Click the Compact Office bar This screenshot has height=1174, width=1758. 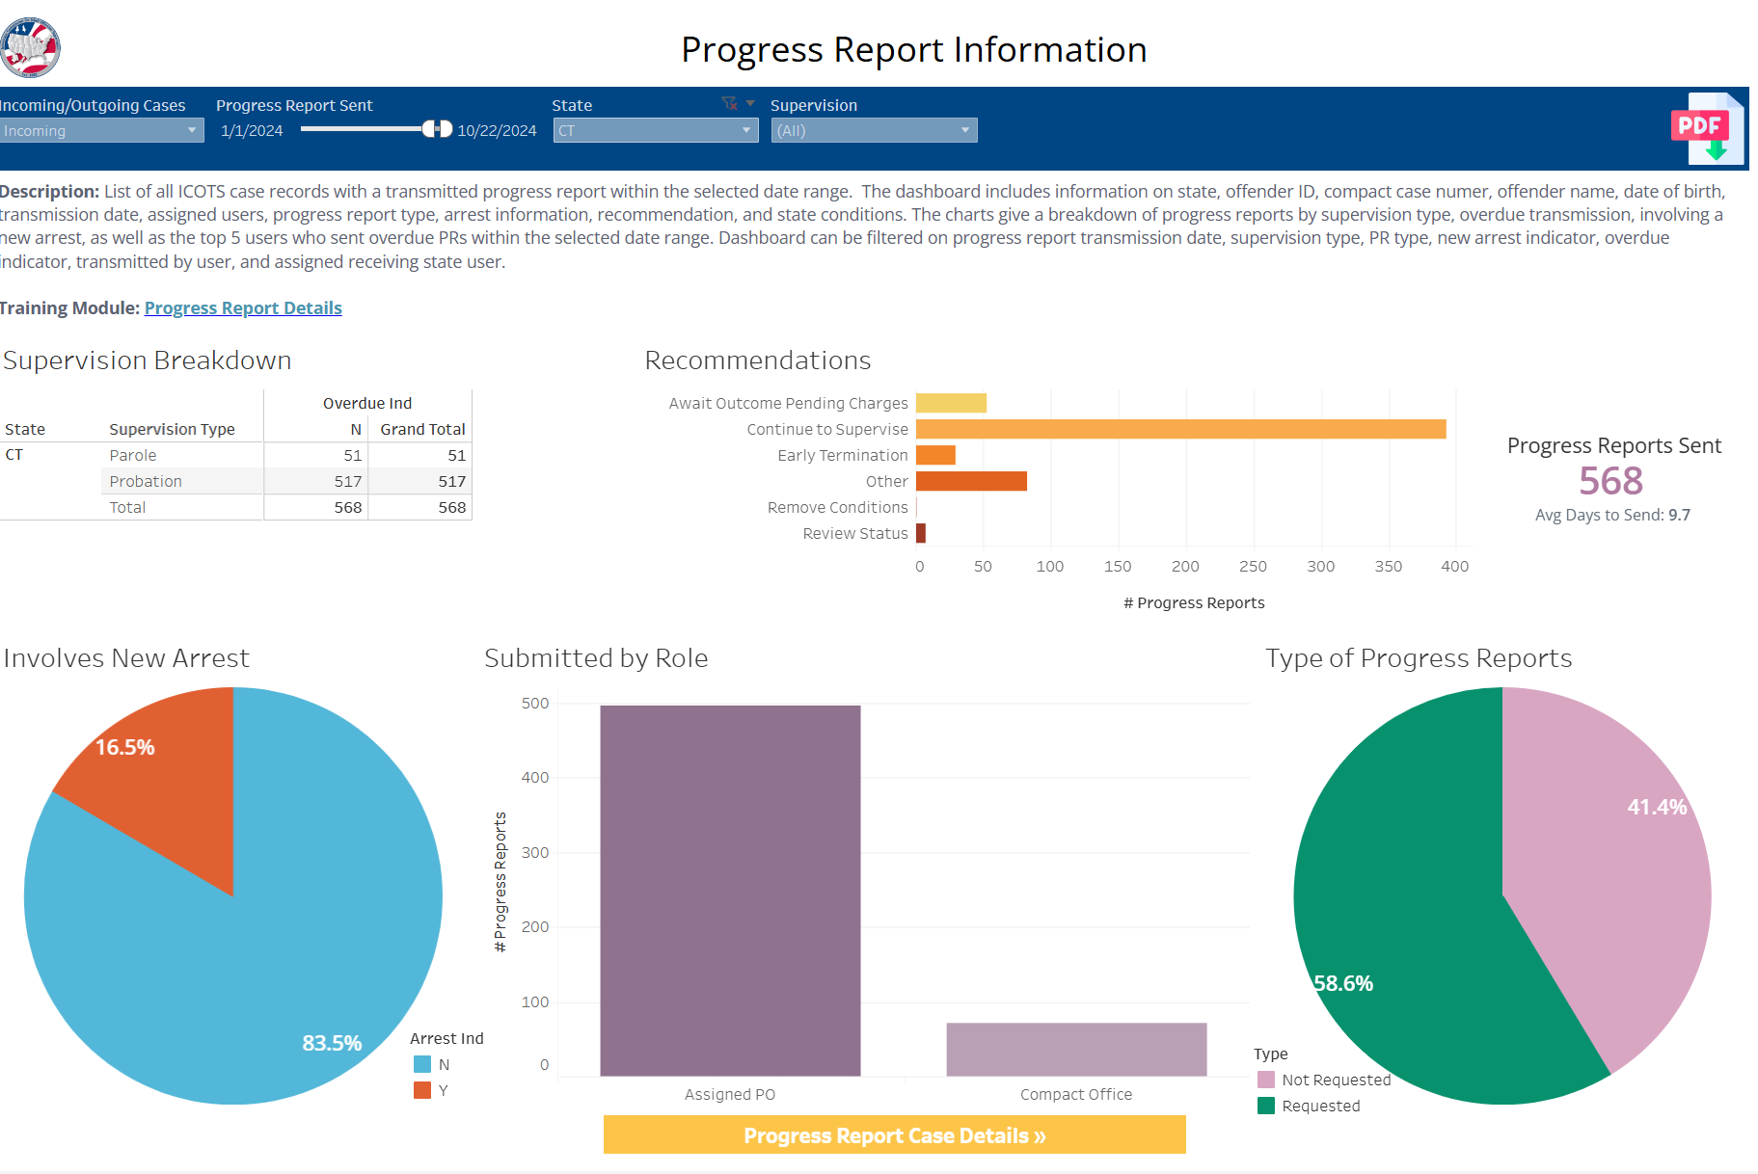click(1076, 1049)
